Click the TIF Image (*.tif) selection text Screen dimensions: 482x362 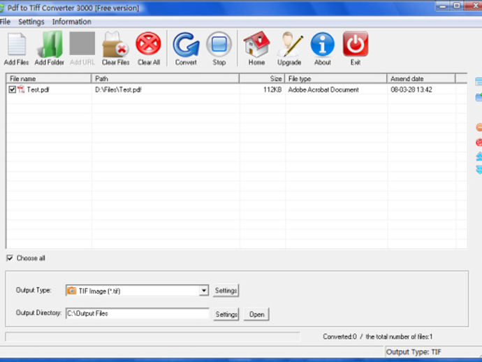pos(100,291)
